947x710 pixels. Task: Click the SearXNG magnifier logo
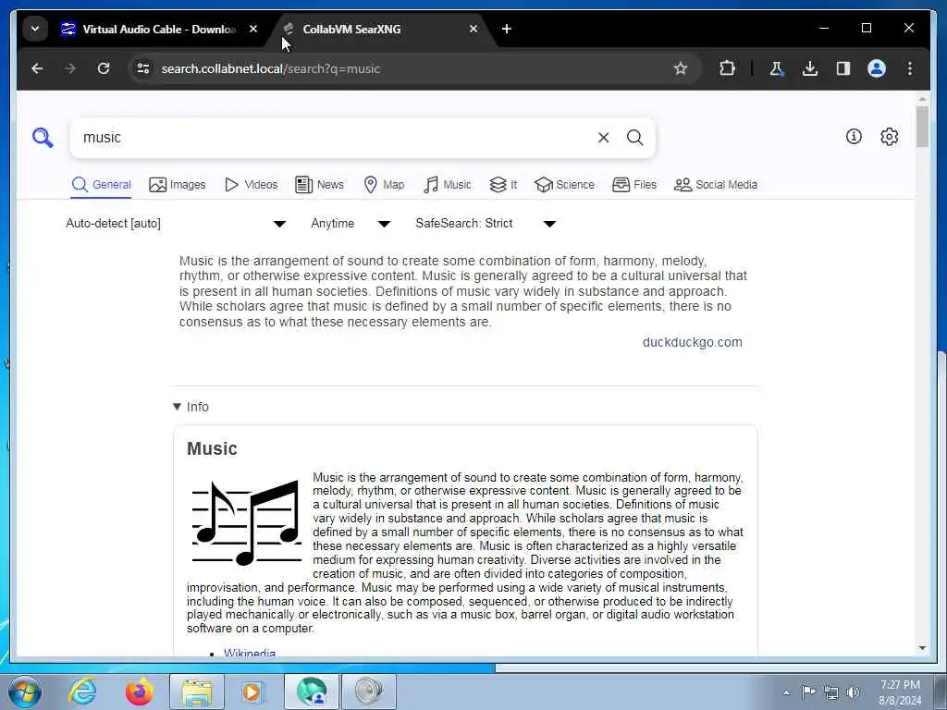coord(43,138)
